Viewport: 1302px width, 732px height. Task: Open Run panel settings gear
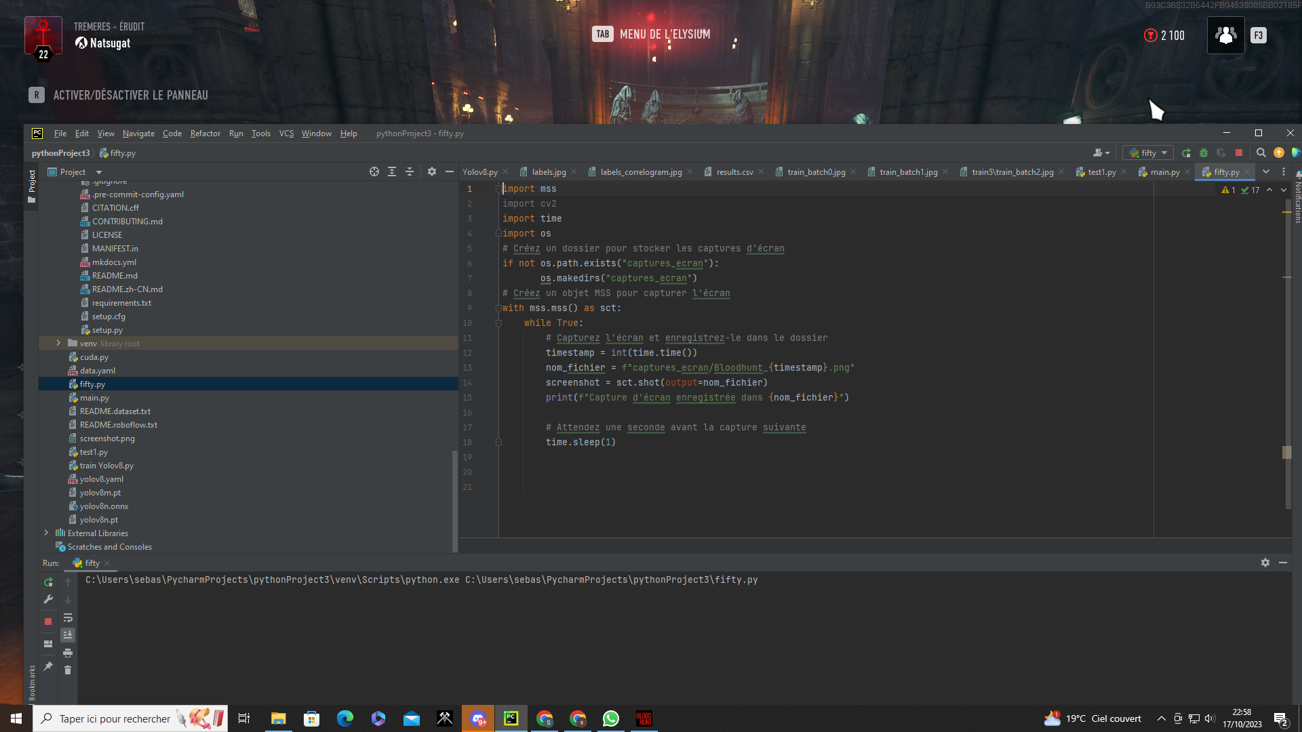(x=1265, y=563)
